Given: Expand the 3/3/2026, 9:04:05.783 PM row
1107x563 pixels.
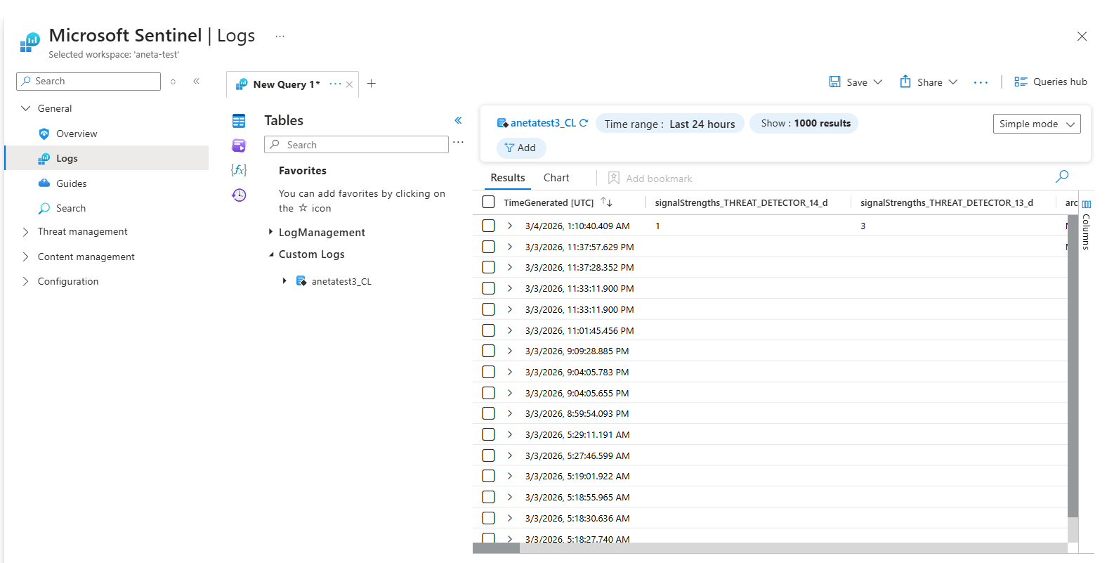Looking at the screenshot, I should (510, 372).
